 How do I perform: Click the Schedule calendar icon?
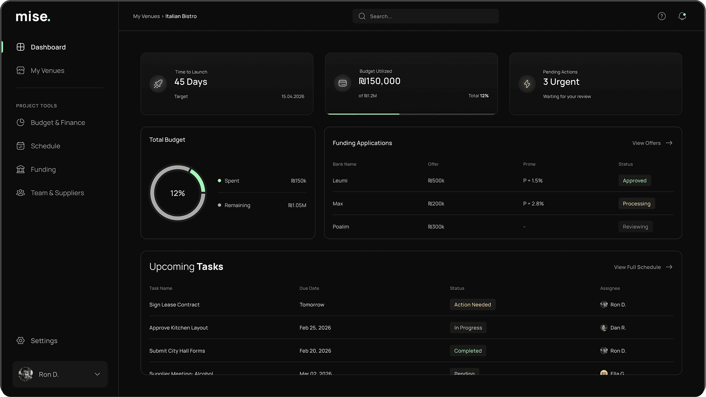tap(21, 146)
